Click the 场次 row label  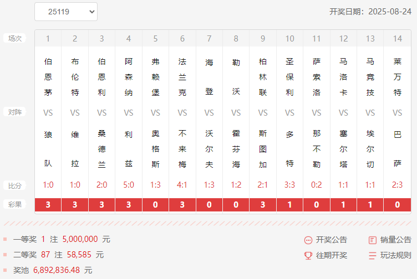(14, 38)
